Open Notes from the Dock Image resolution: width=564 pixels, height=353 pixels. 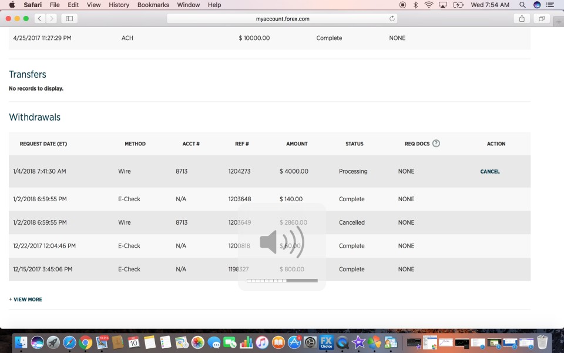point(150,342)
